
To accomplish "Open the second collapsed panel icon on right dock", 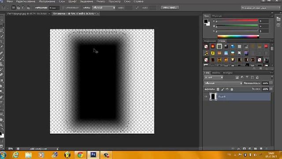I will coord(278,25).
